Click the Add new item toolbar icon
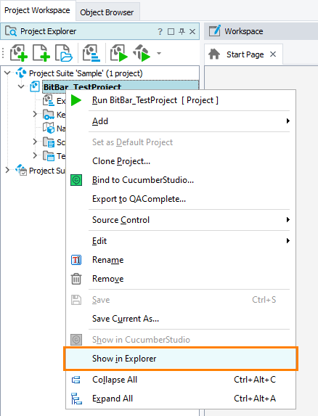 (41, 53)
